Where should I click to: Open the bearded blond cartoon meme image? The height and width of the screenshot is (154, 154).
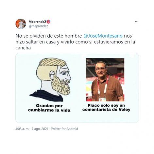tap(50, 79)
